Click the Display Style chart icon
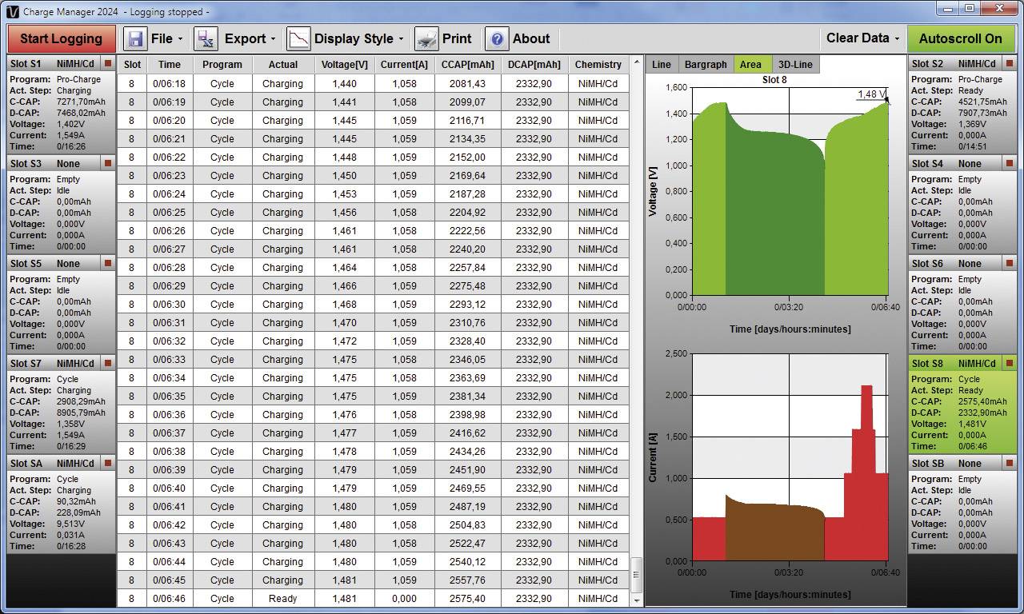 pos(297,38)
